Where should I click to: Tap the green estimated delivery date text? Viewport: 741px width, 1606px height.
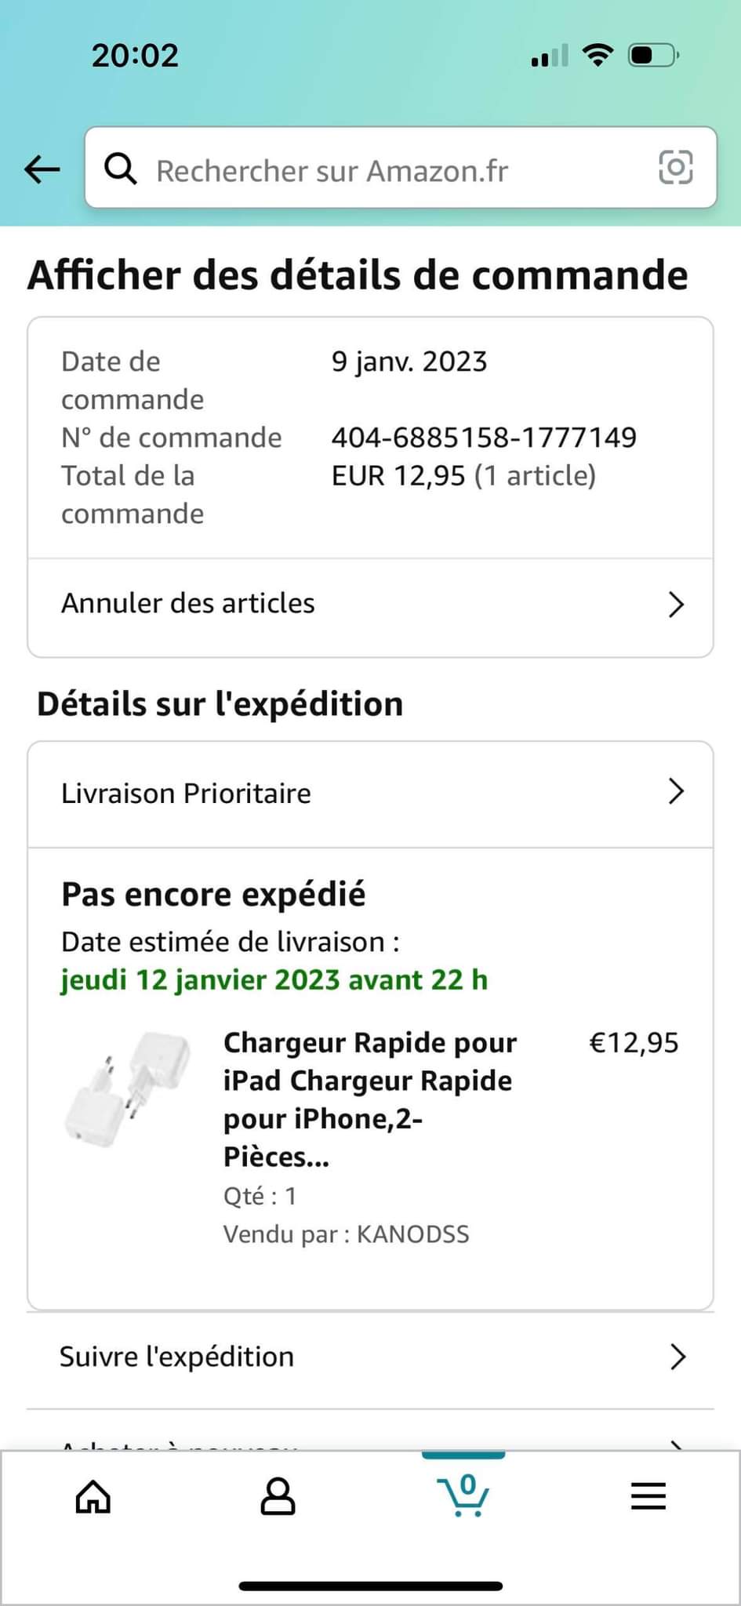(274, 980)
